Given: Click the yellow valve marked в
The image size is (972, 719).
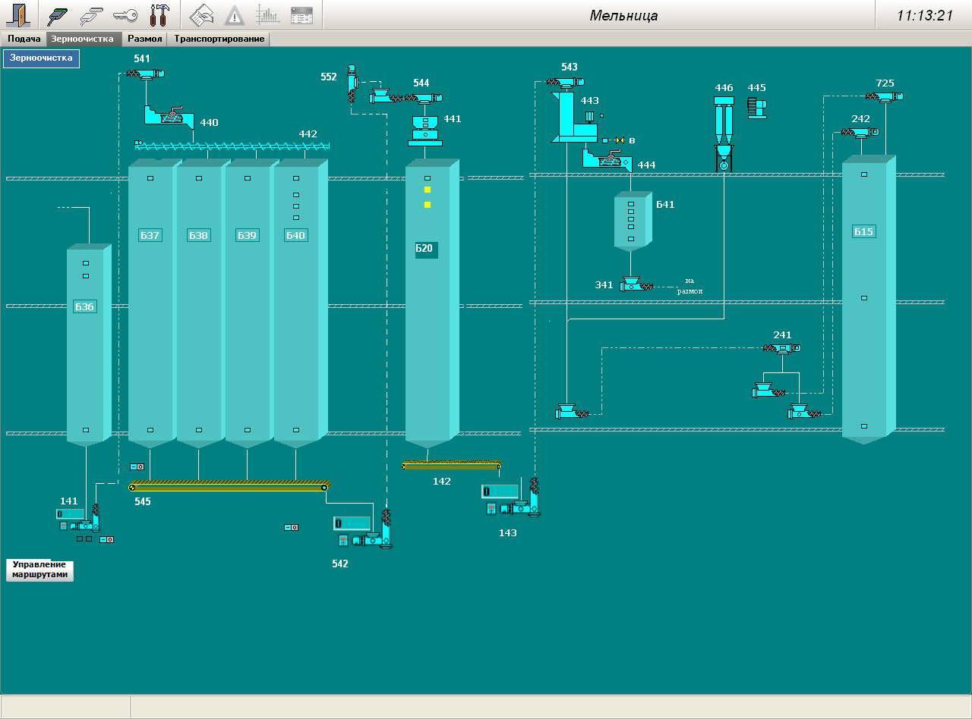Looking at the screenshot, I should coord(620,140).
